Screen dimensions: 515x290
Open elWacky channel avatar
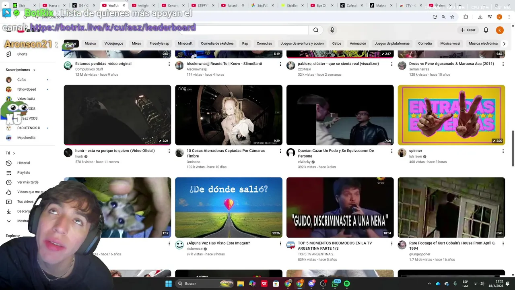point(290,153)
